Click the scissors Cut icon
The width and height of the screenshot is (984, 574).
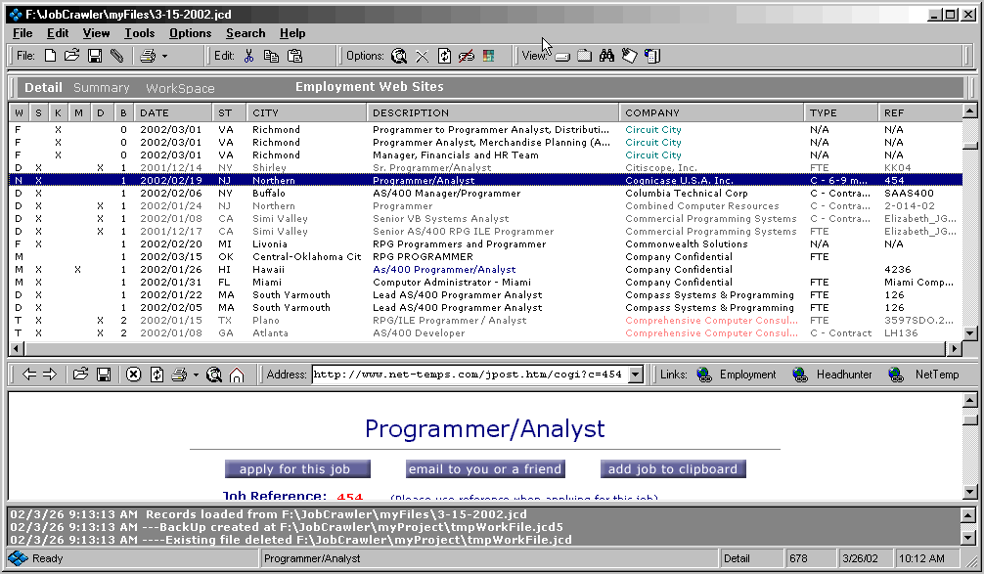(248, 56)
